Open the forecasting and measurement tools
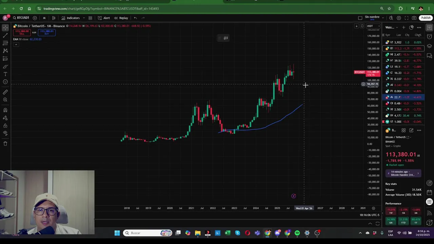The width and height of the screenshot is (434, 244). pos(5,59)
